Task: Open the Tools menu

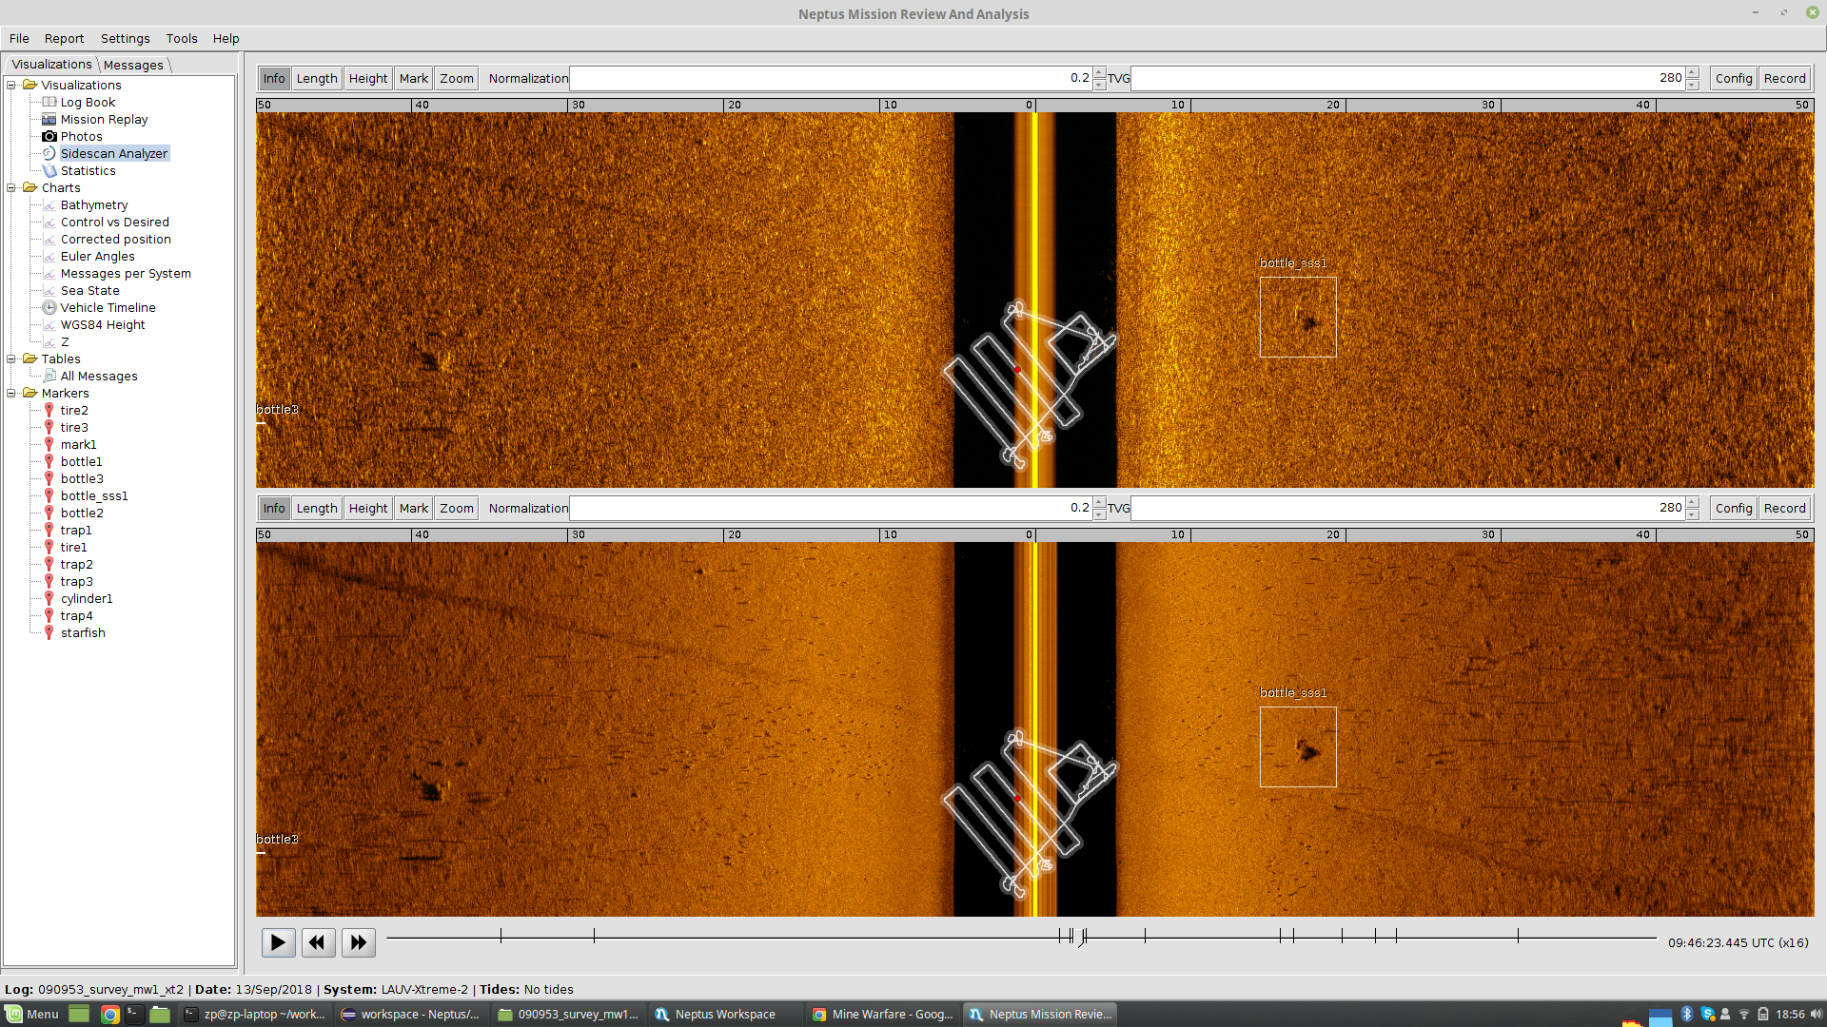Action: pyautogui.click(x=182, y=38)
